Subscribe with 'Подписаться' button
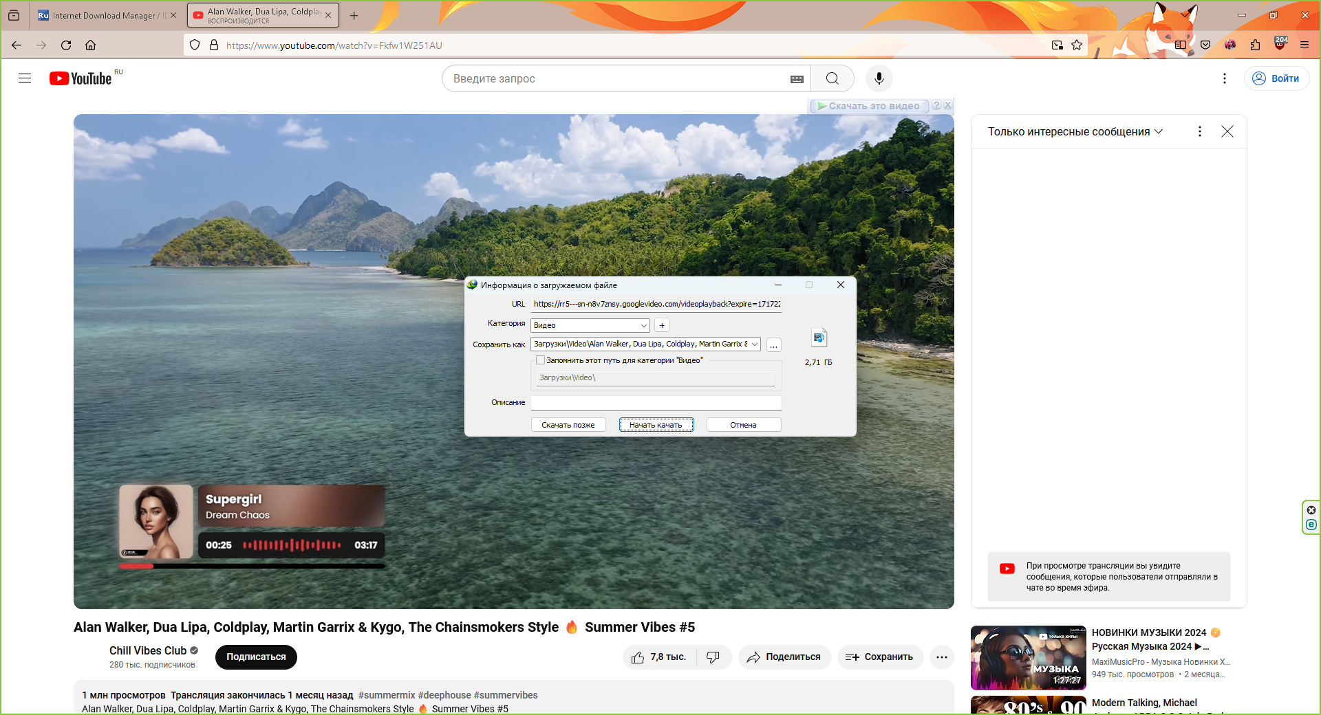 [x=256, y=657]
